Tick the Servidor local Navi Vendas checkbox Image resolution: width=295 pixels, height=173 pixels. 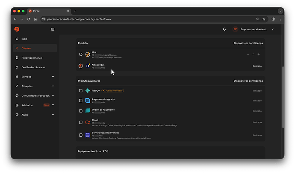[81, 135]
